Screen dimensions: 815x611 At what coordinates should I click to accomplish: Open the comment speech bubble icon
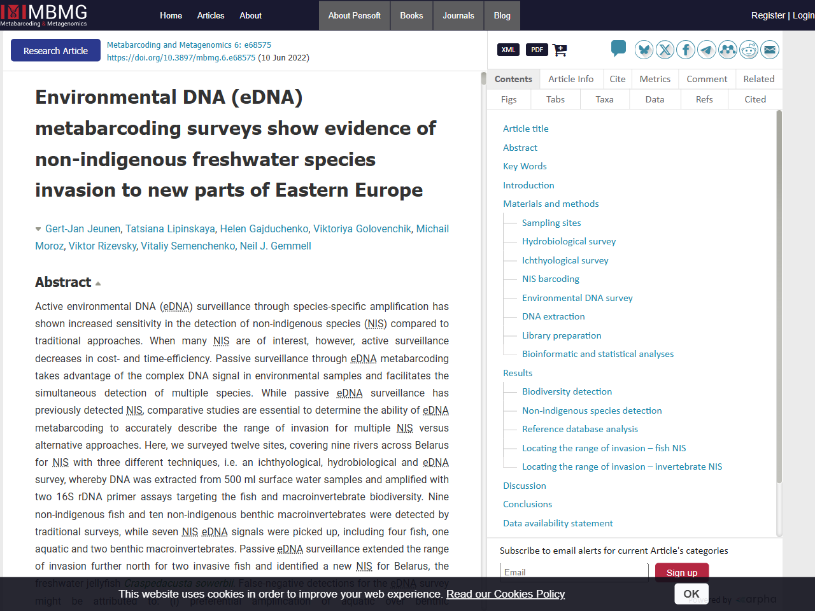(x=618, y=48)
